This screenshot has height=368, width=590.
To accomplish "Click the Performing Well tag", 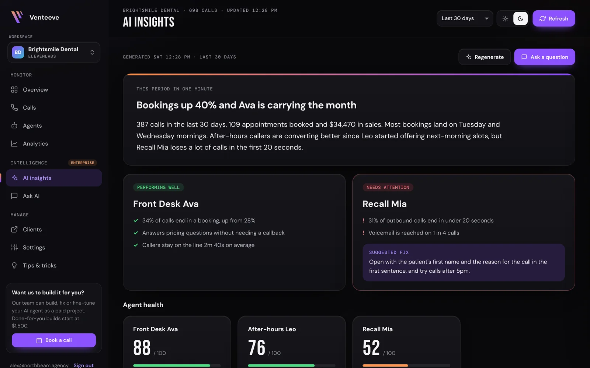I will [x=158, y=187].
